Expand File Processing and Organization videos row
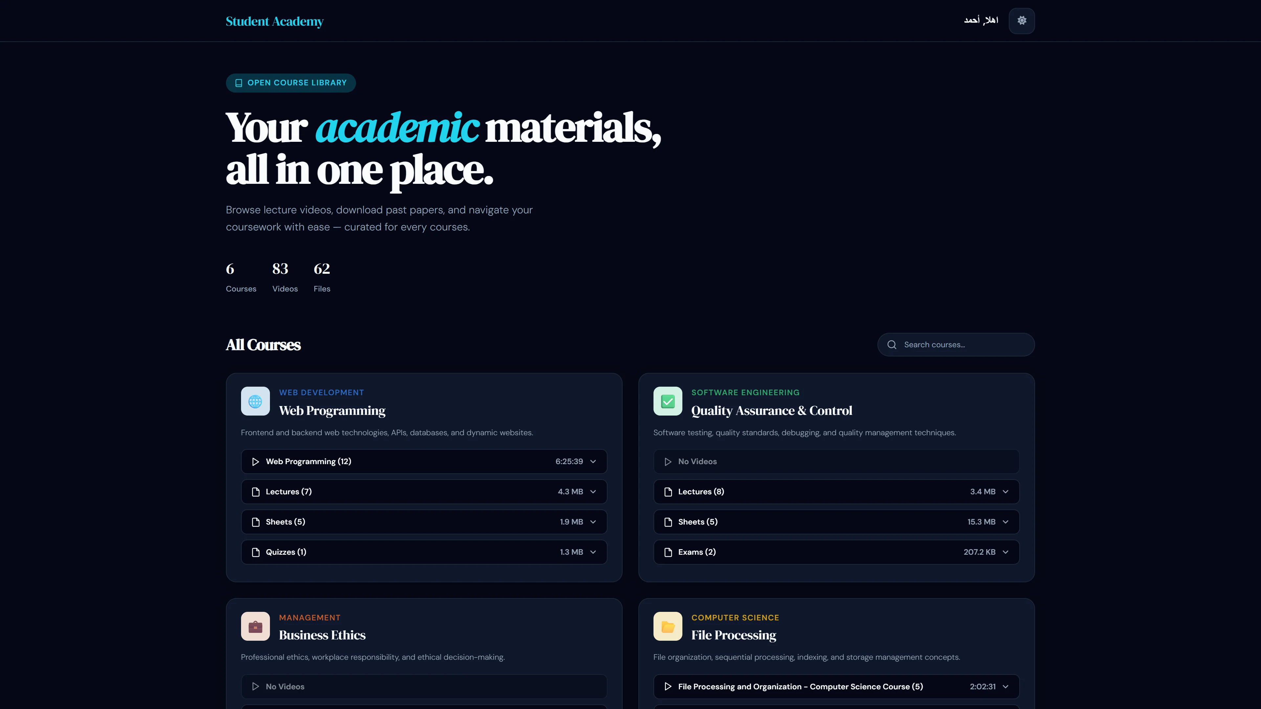1261x709 pixels. [x=836, y=686]
